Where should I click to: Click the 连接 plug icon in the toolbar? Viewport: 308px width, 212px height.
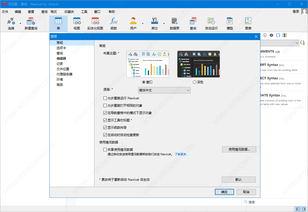coord(11,21)
